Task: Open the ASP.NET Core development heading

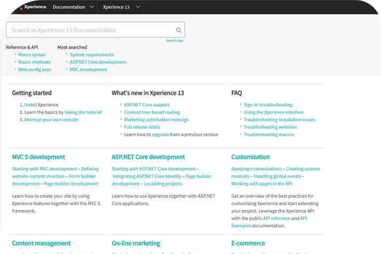Action: (x=148, y=157)
